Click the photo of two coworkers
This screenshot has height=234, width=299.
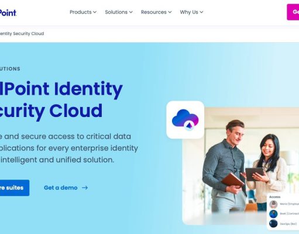pyautogui.click(x=234, y=166)
